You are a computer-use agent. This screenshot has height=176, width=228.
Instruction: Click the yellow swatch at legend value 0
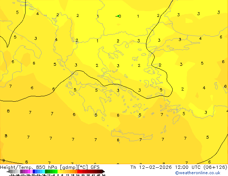point(59,171)
